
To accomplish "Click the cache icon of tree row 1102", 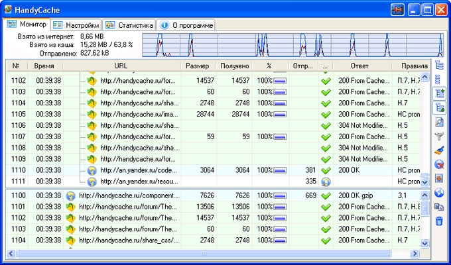I will [92, 81].
